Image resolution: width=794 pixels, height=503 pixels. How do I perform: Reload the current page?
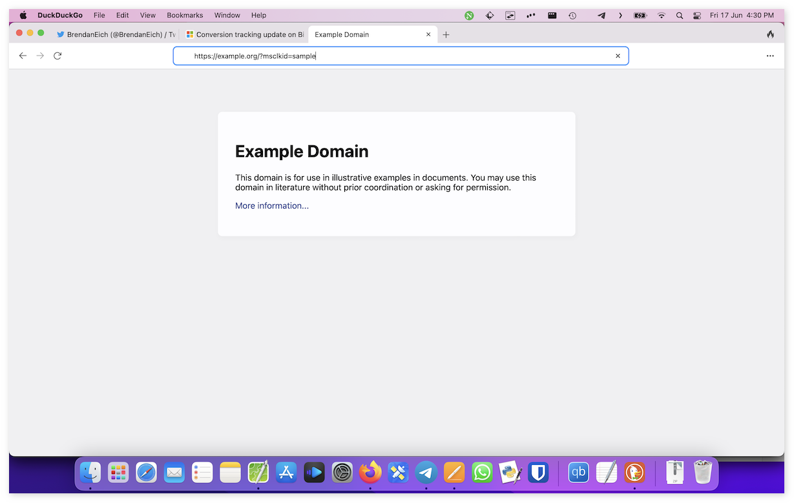tap(57, 56)
